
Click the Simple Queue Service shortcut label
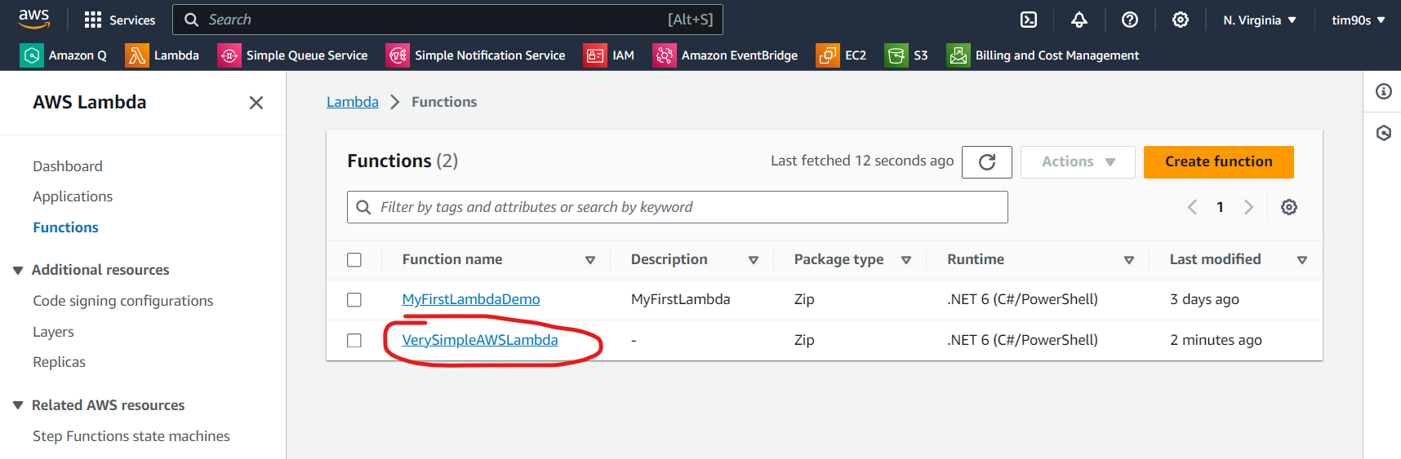[307, 55]
